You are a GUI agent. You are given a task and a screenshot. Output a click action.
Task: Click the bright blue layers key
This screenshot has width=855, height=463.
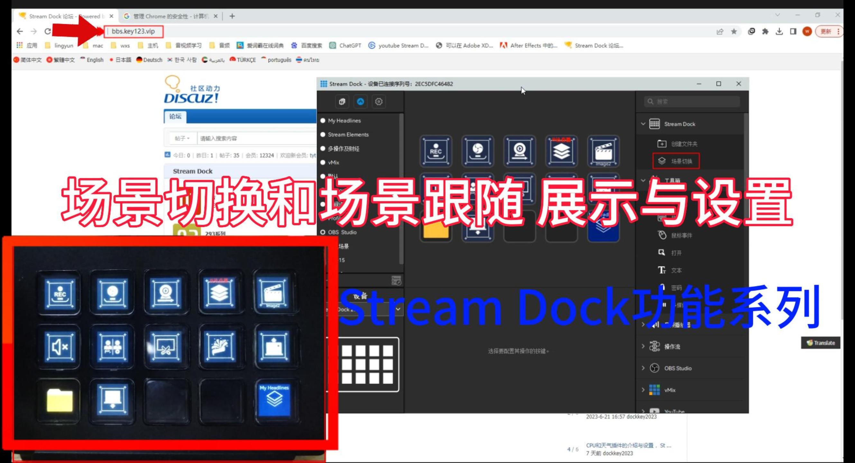point(603,227)
